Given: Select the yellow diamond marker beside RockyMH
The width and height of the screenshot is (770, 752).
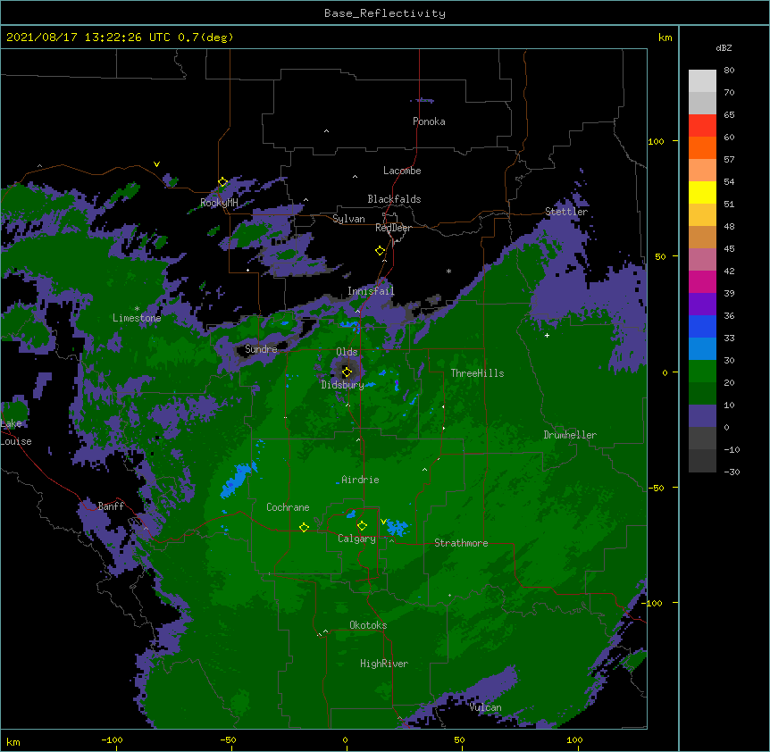Looking at the screenshot, I should [222, 182].
